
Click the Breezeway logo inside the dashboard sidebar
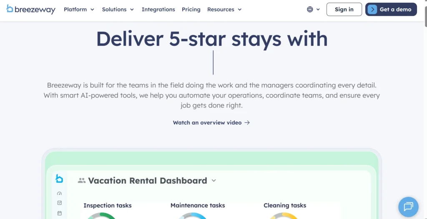point(59,179)
